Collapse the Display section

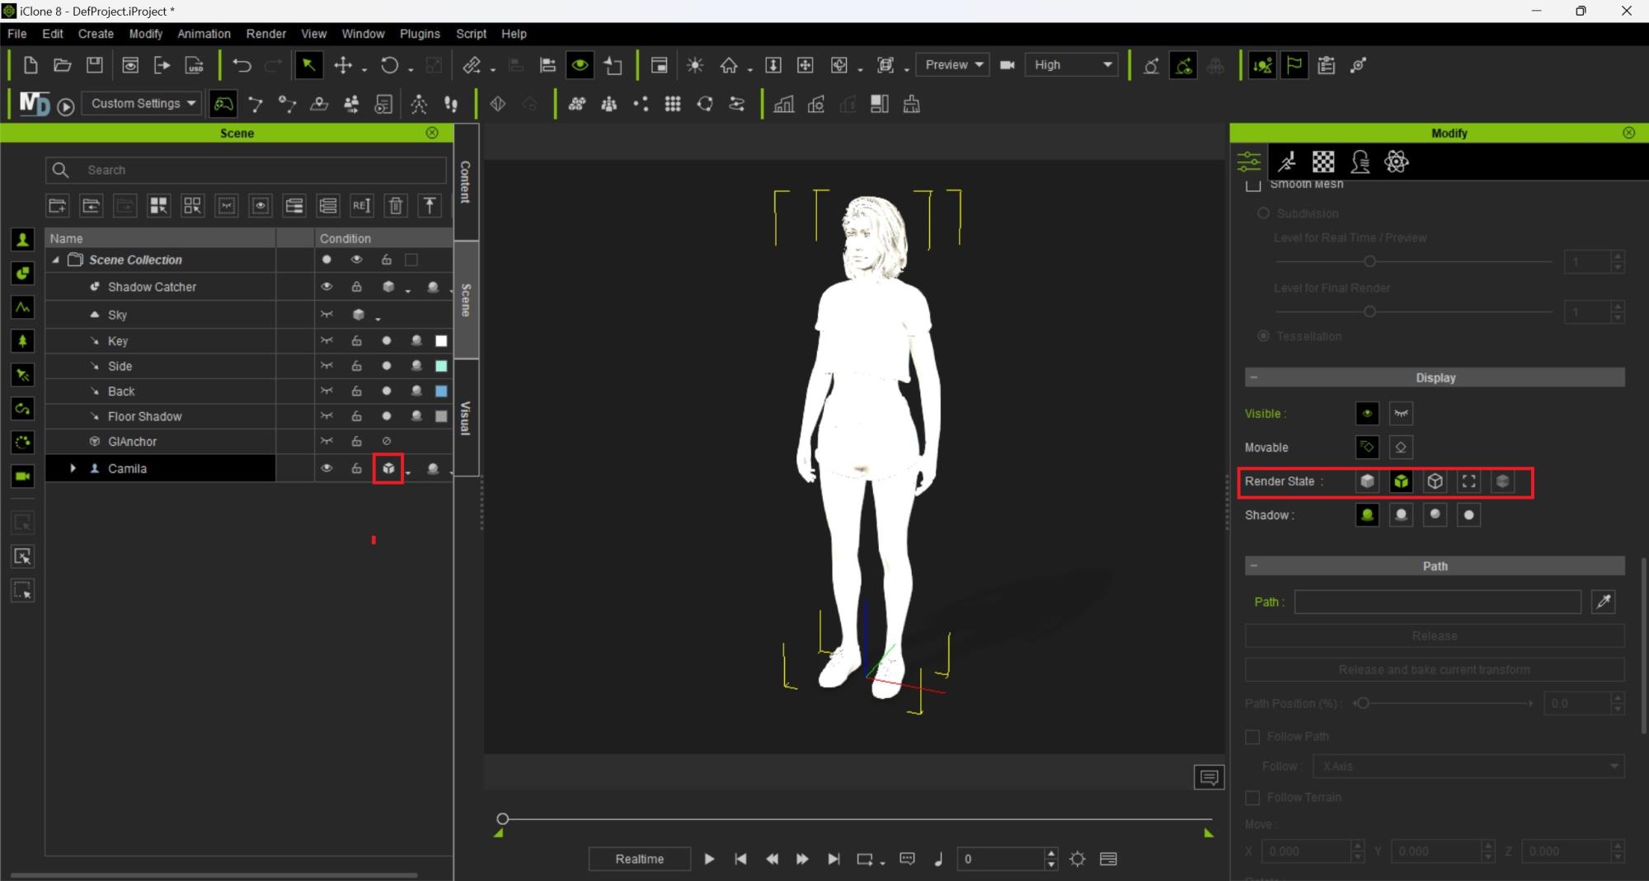(1254, 377)
